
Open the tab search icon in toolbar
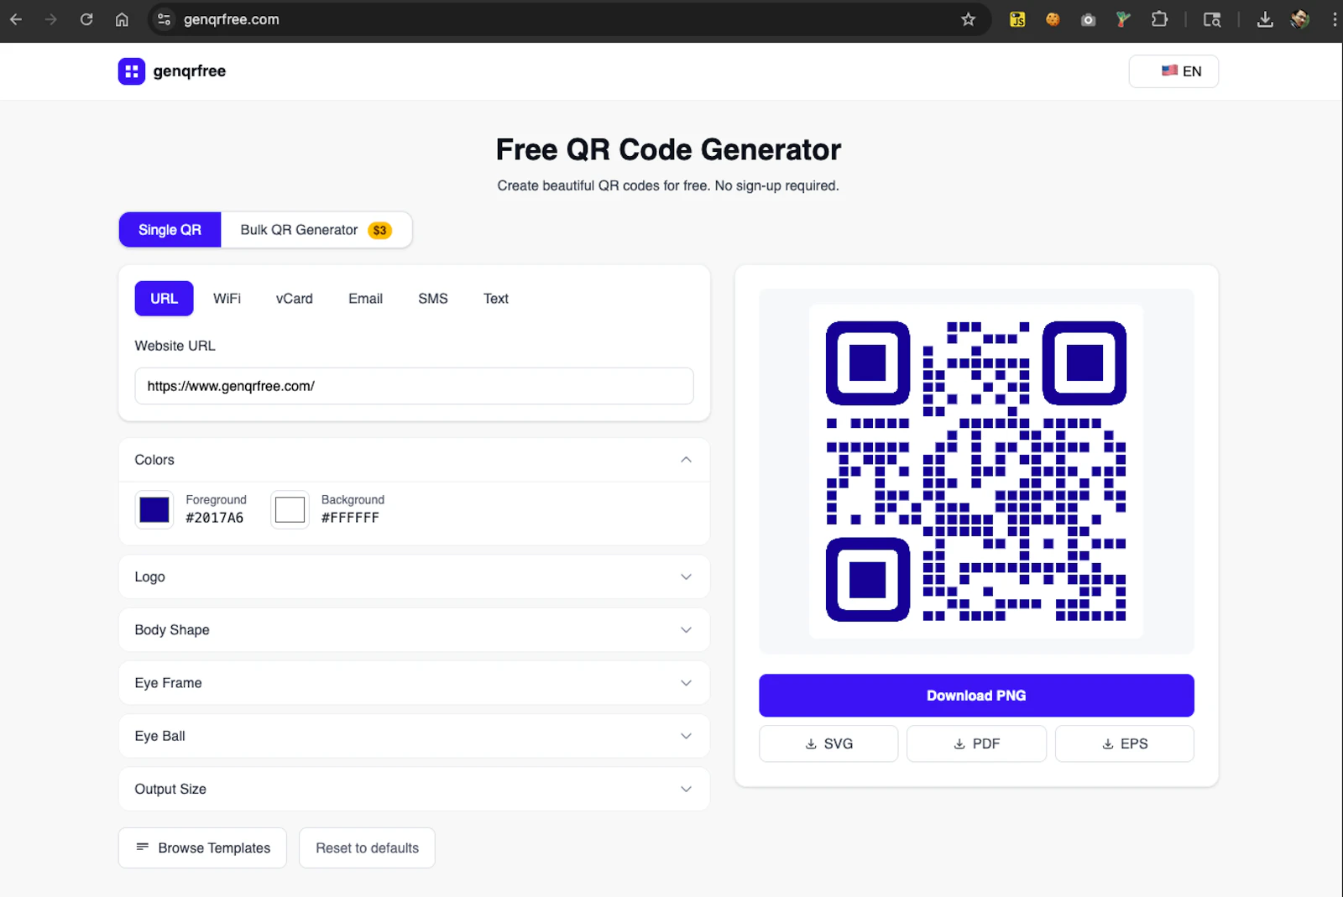1212,19
